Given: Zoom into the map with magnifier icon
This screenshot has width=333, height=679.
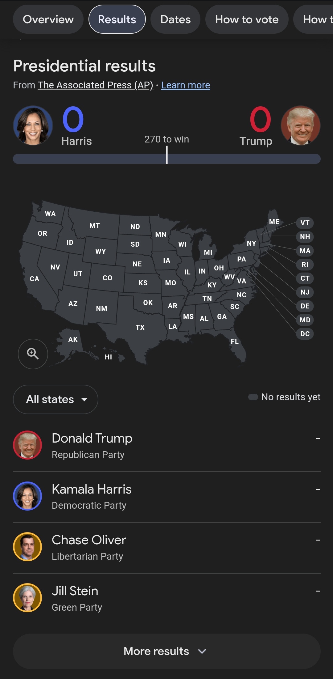Looking at the screenshot, I should point(33,354).
